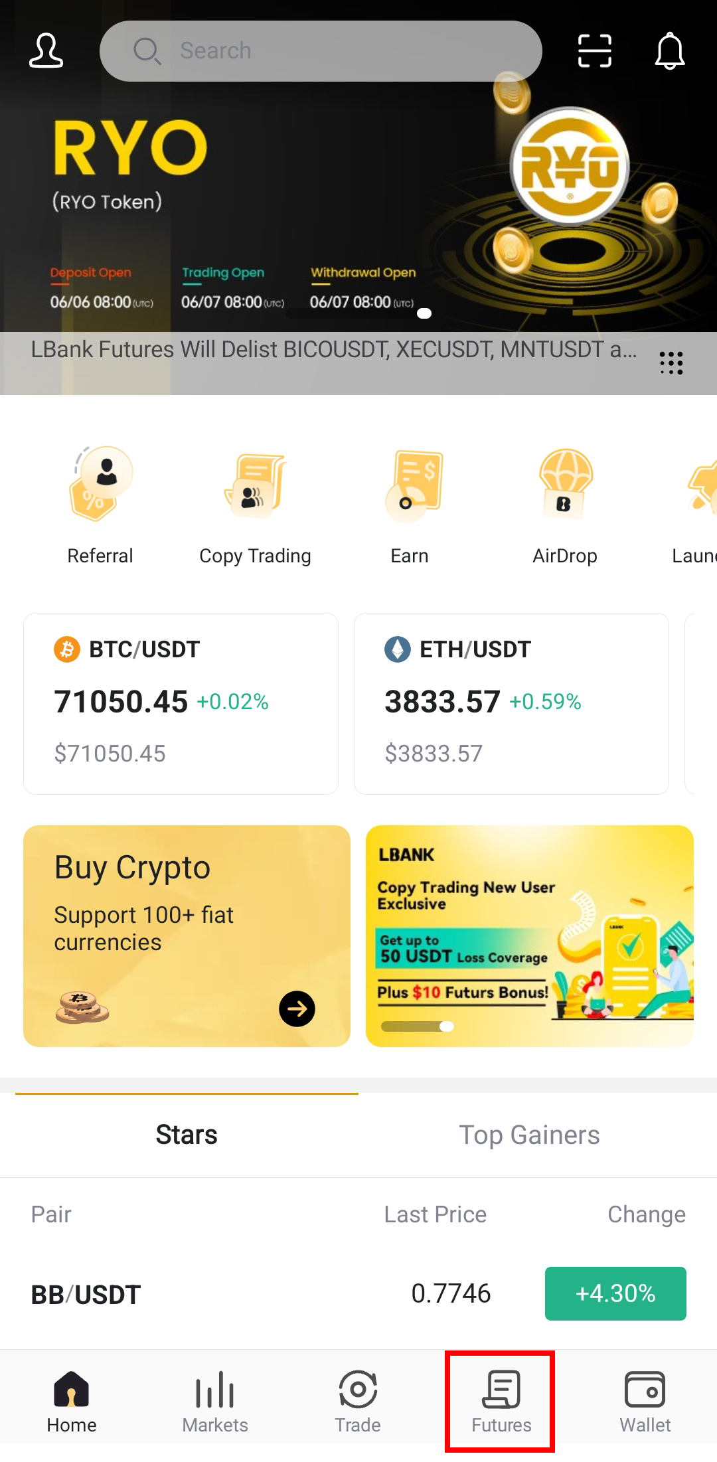Open the nine-dot more menu
This screenshot has width=717, height=1462.
(671, 363)
